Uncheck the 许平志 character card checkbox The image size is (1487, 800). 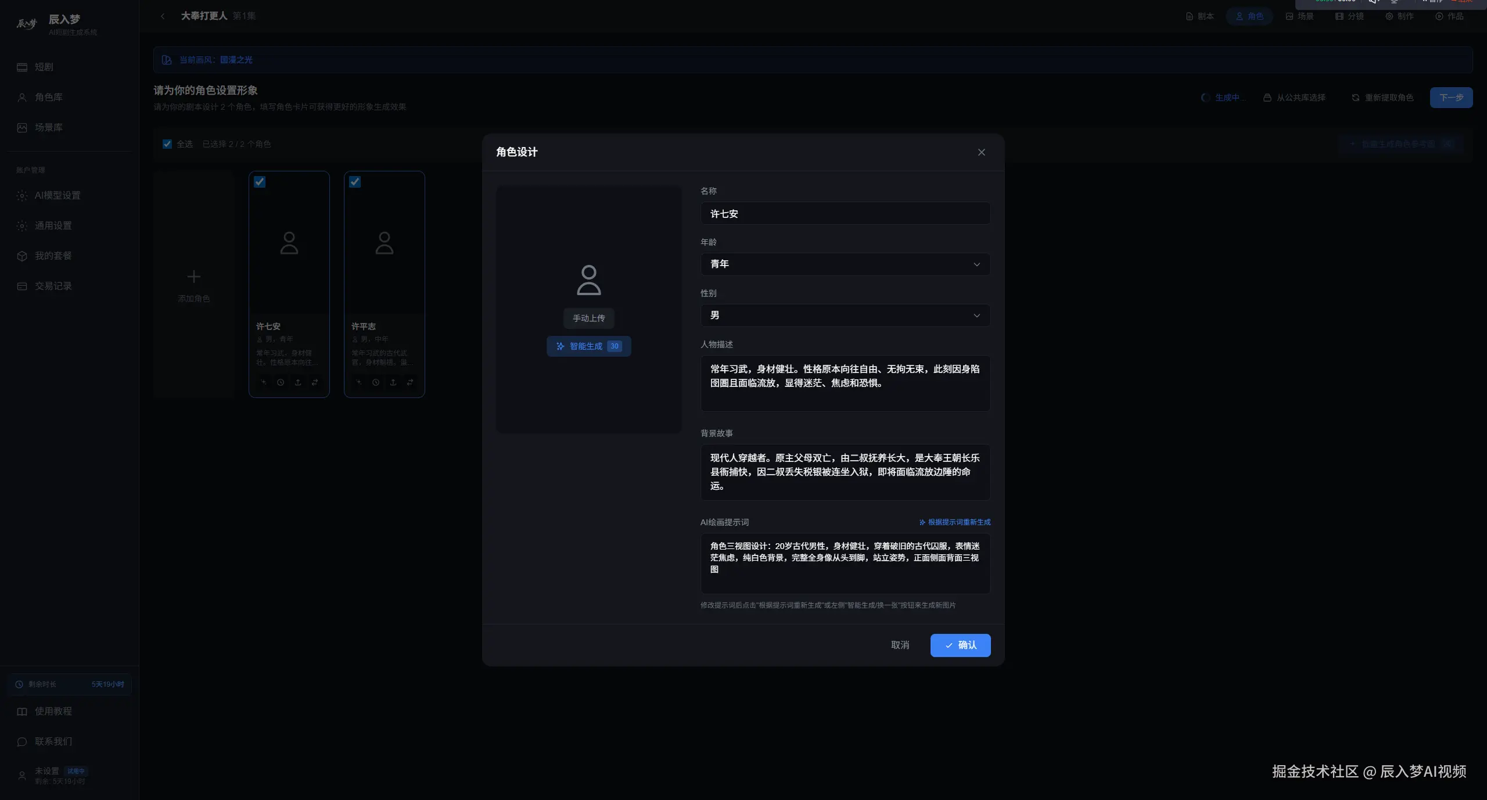pyautogui.click(x=355, y=182)
